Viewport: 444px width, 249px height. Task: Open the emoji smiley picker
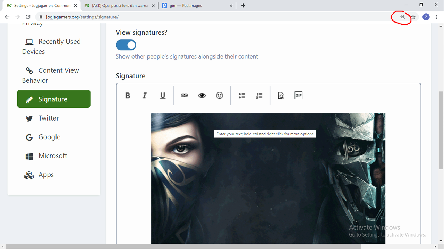pos(220,95)
